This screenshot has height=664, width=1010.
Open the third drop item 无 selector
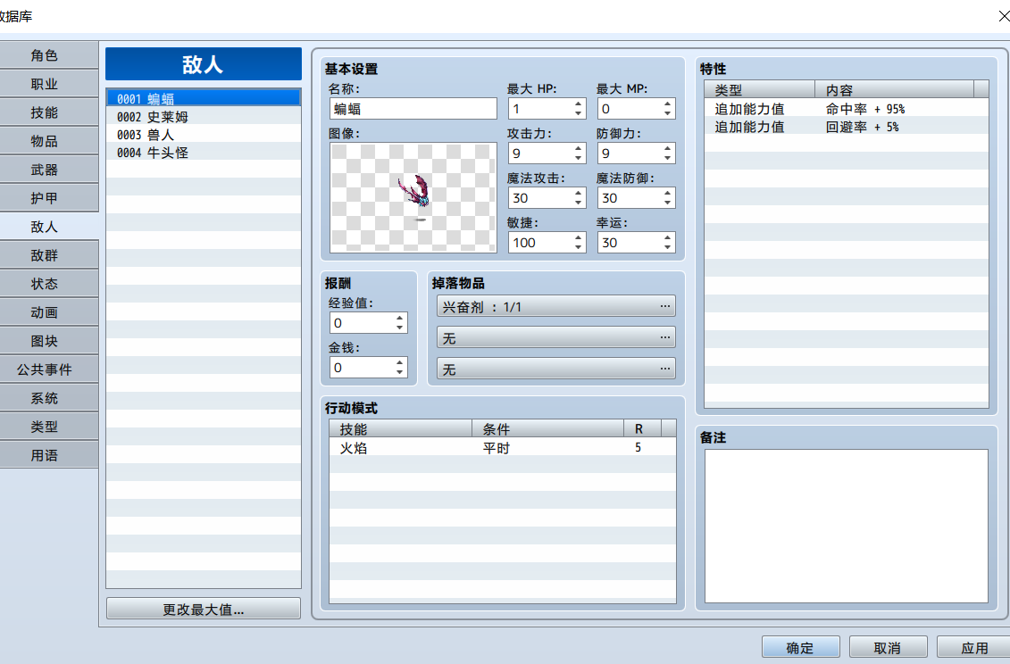pyautogui.click(x=555, y=369)
